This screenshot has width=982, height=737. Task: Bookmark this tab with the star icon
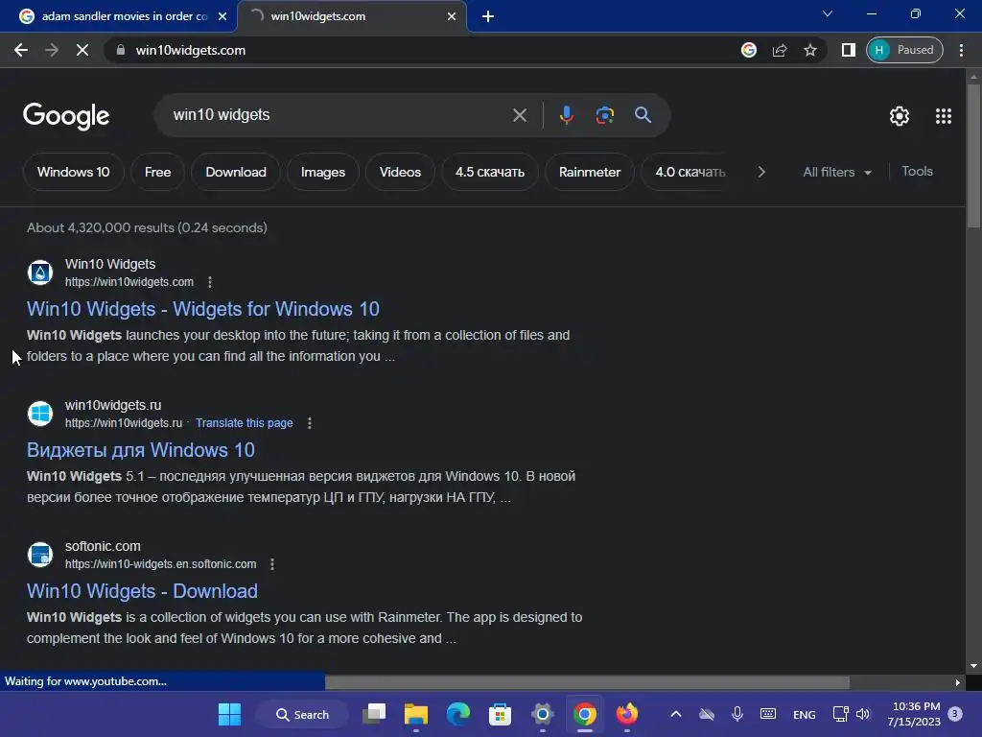810,50
